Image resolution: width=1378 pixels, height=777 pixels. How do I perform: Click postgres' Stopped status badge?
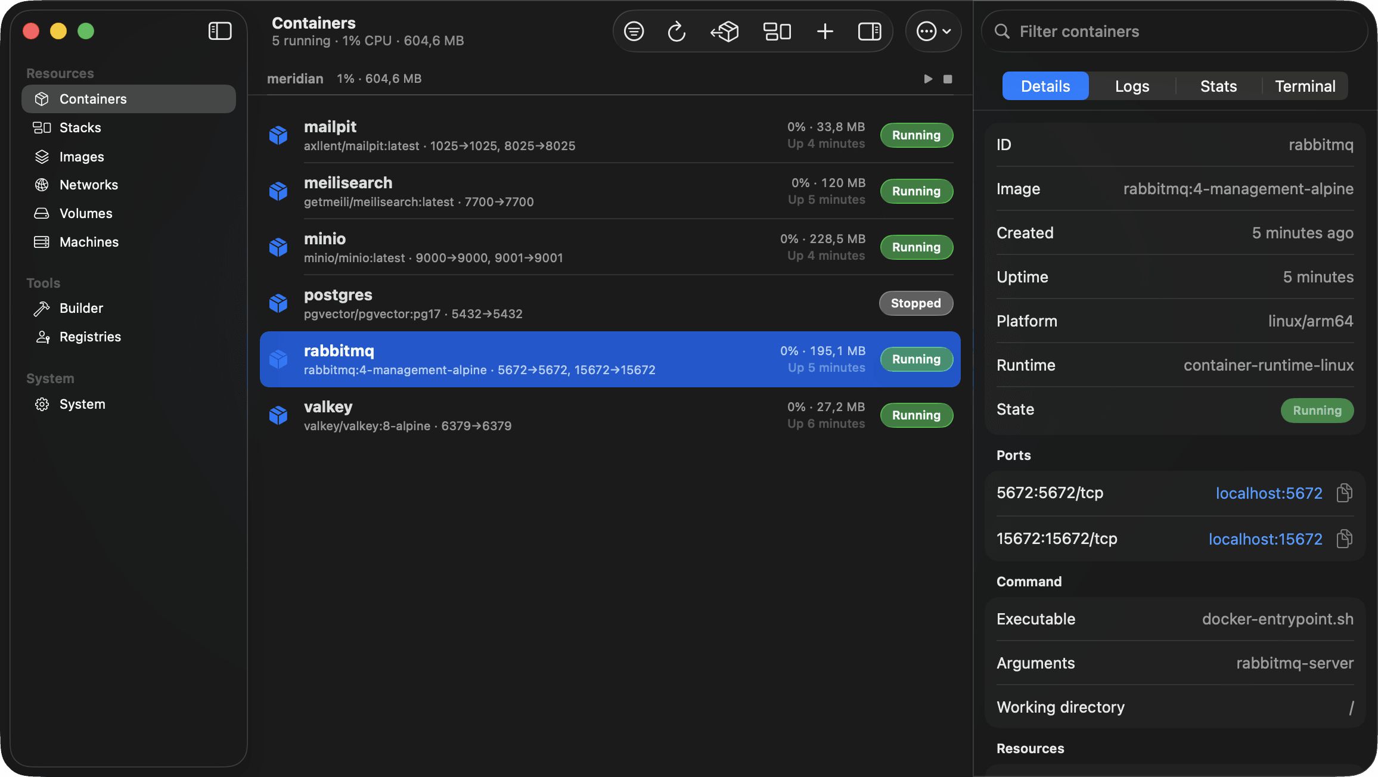tap(915, 303)
